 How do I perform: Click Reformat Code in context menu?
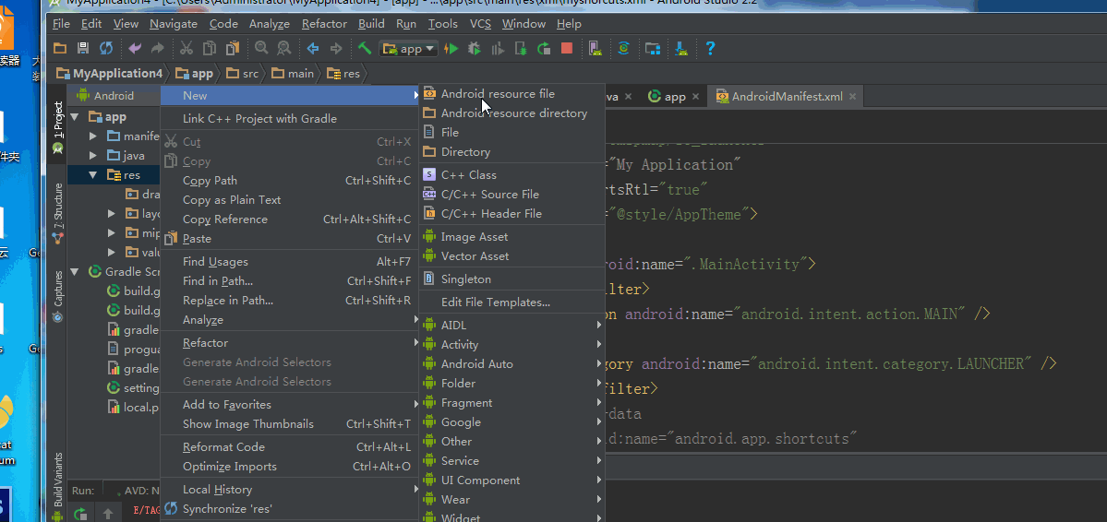[x=290, y=447]
